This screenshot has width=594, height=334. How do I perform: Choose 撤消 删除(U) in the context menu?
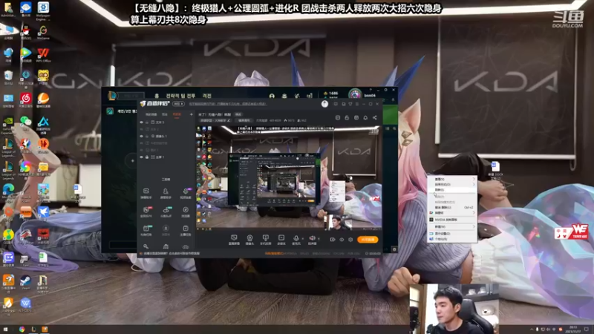click(x=452, y=207)
